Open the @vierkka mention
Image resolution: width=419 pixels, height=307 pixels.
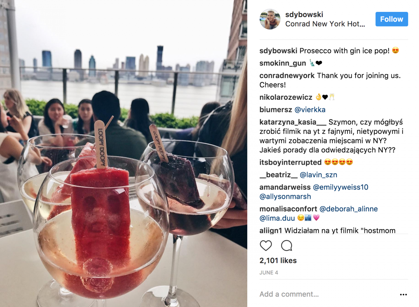310,110
